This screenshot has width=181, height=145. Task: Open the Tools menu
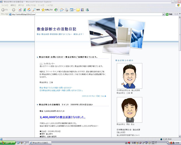41,5
